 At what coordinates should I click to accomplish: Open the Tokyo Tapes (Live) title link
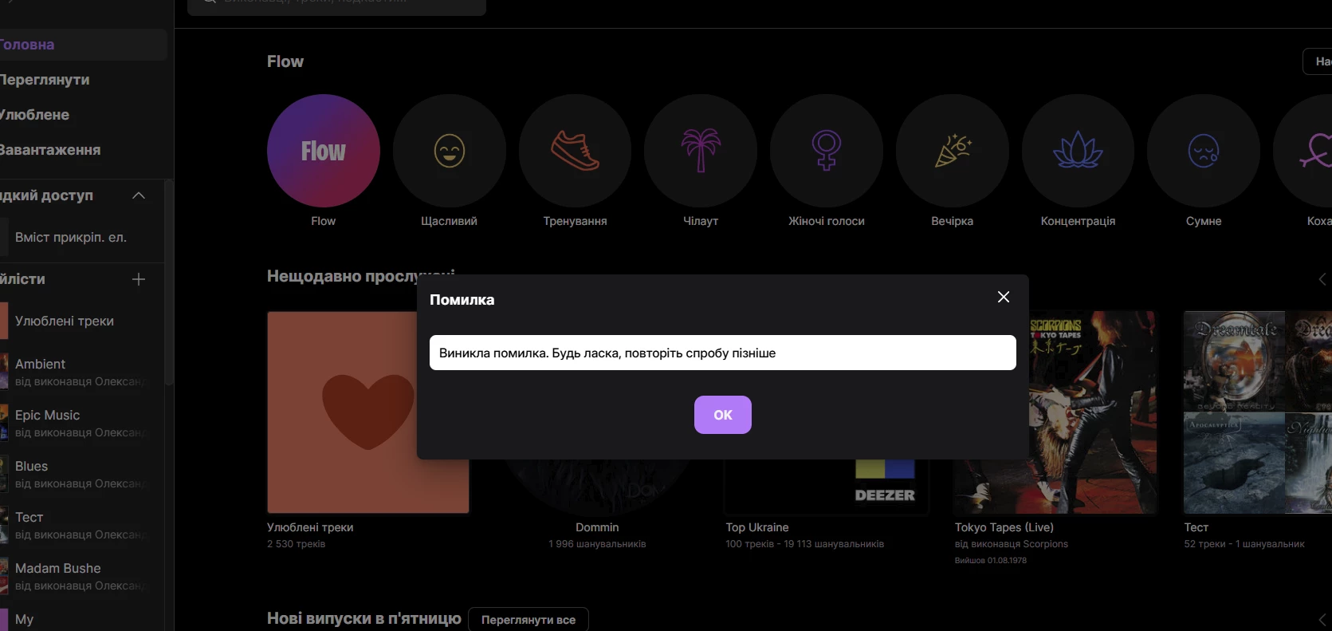click(1004, 527)
